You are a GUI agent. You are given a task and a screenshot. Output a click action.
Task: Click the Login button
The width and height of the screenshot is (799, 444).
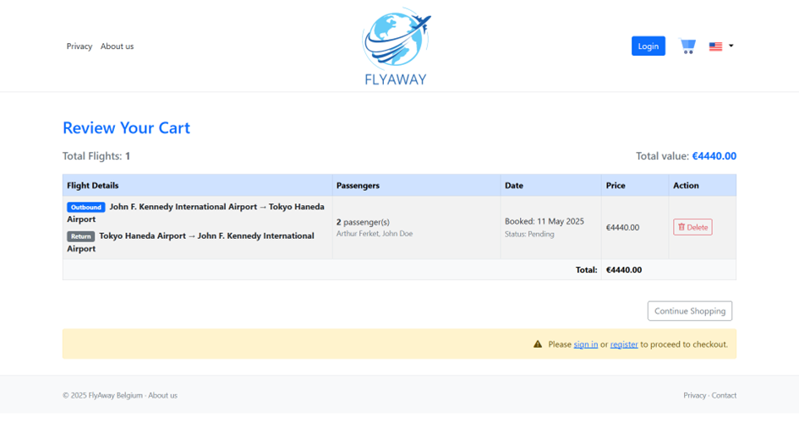point(649,46)
